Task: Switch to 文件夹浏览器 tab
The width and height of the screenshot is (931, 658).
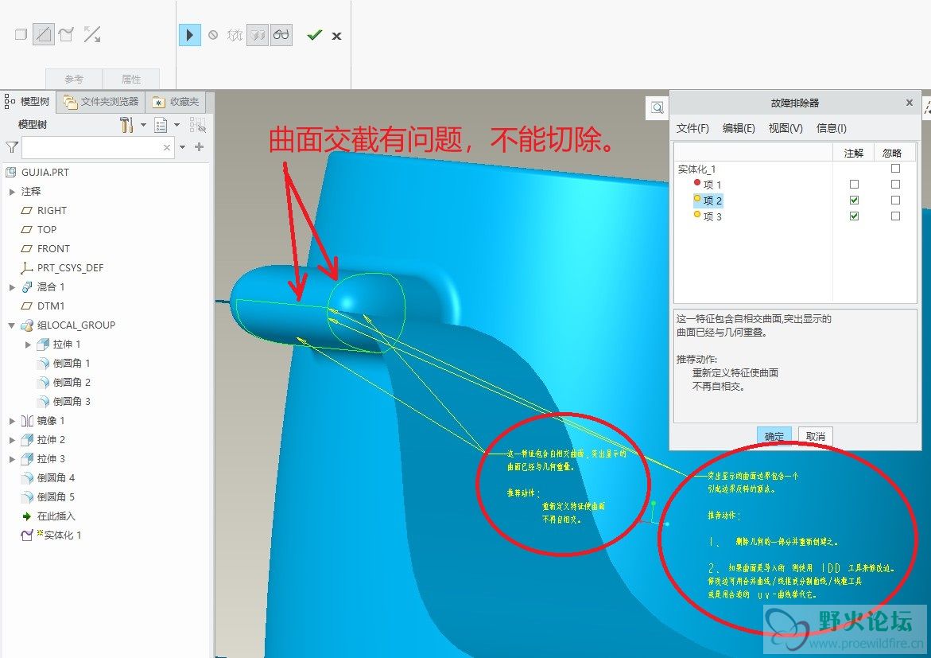Action: [102, 102]
